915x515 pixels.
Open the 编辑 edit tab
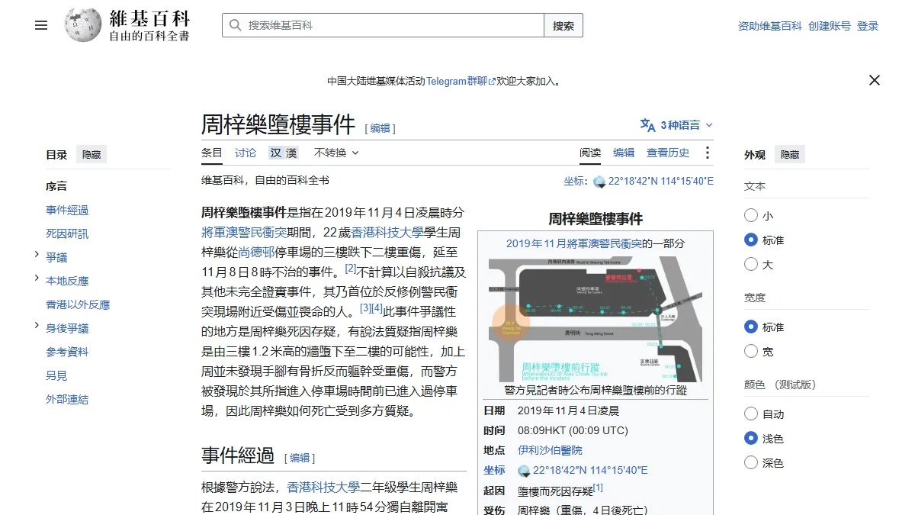point(624,153)
